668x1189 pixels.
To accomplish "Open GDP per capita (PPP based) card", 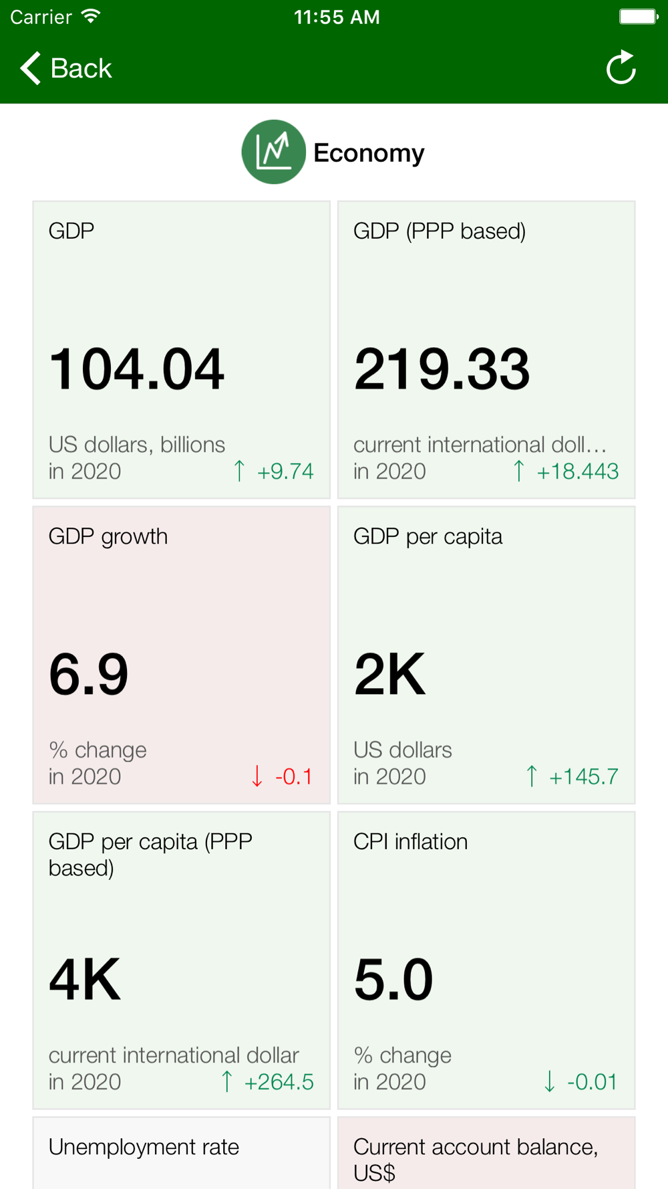I will (181, 960).
